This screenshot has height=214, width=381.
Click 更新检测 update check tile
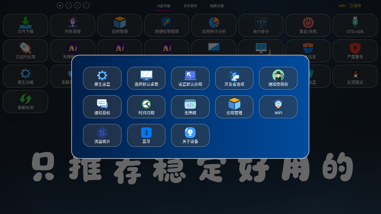25,101
